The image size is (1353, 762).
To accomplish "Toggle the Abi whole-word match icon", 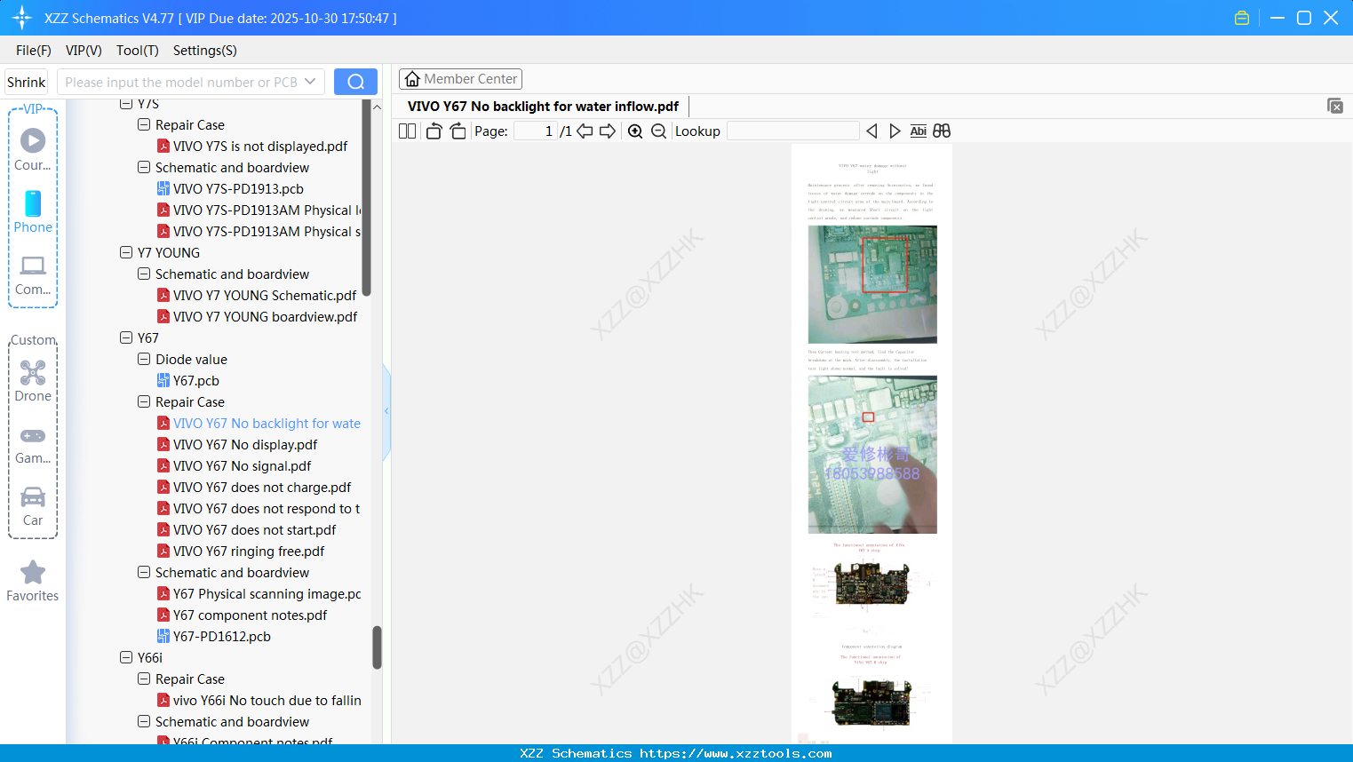I will pos(919,131).
